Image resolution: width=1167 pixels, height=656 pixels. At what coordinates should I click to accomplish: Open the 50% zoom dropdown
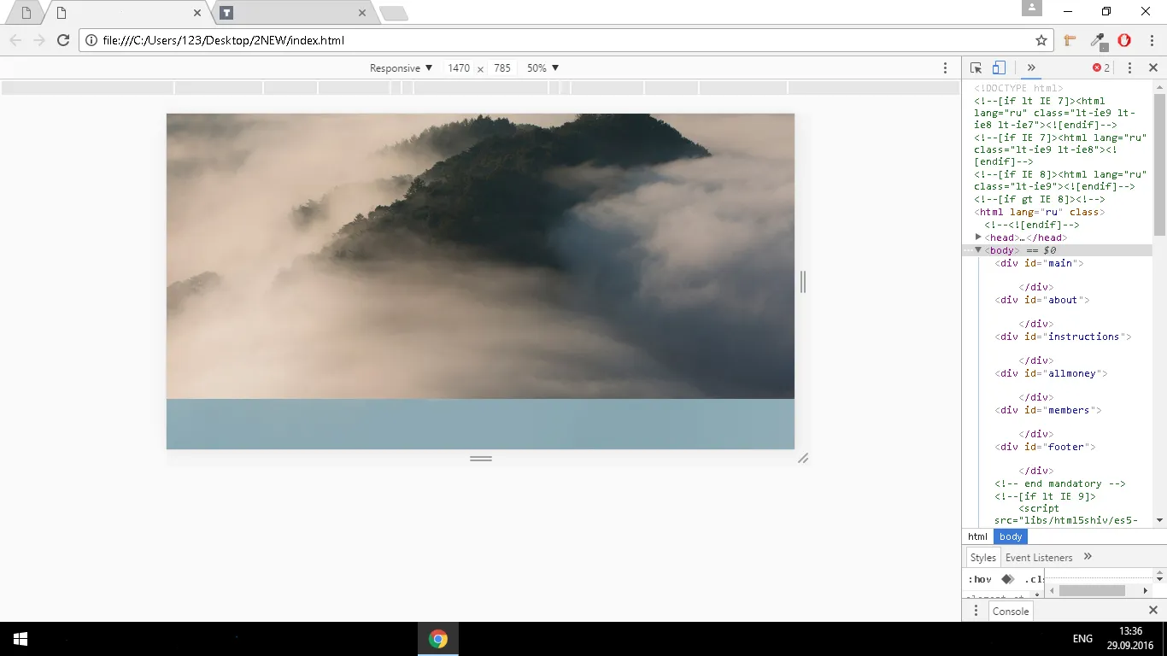pos(543,68)
